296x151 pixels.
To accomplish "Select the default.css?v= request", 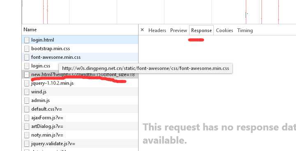I will [80, 109].
